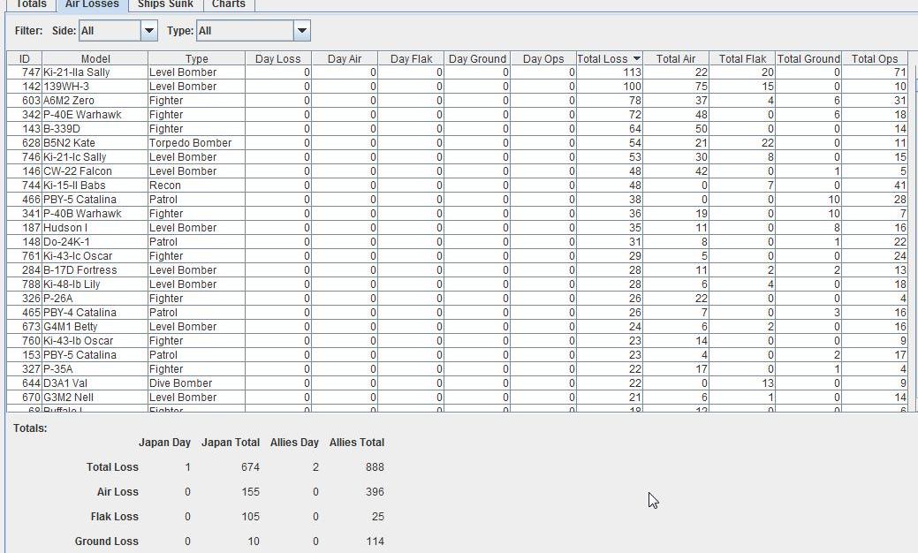The image size is (918, 553).
Task: Click the Total Loss sort arrow icon
Action: pyautogui.click(x=636, y=58)
